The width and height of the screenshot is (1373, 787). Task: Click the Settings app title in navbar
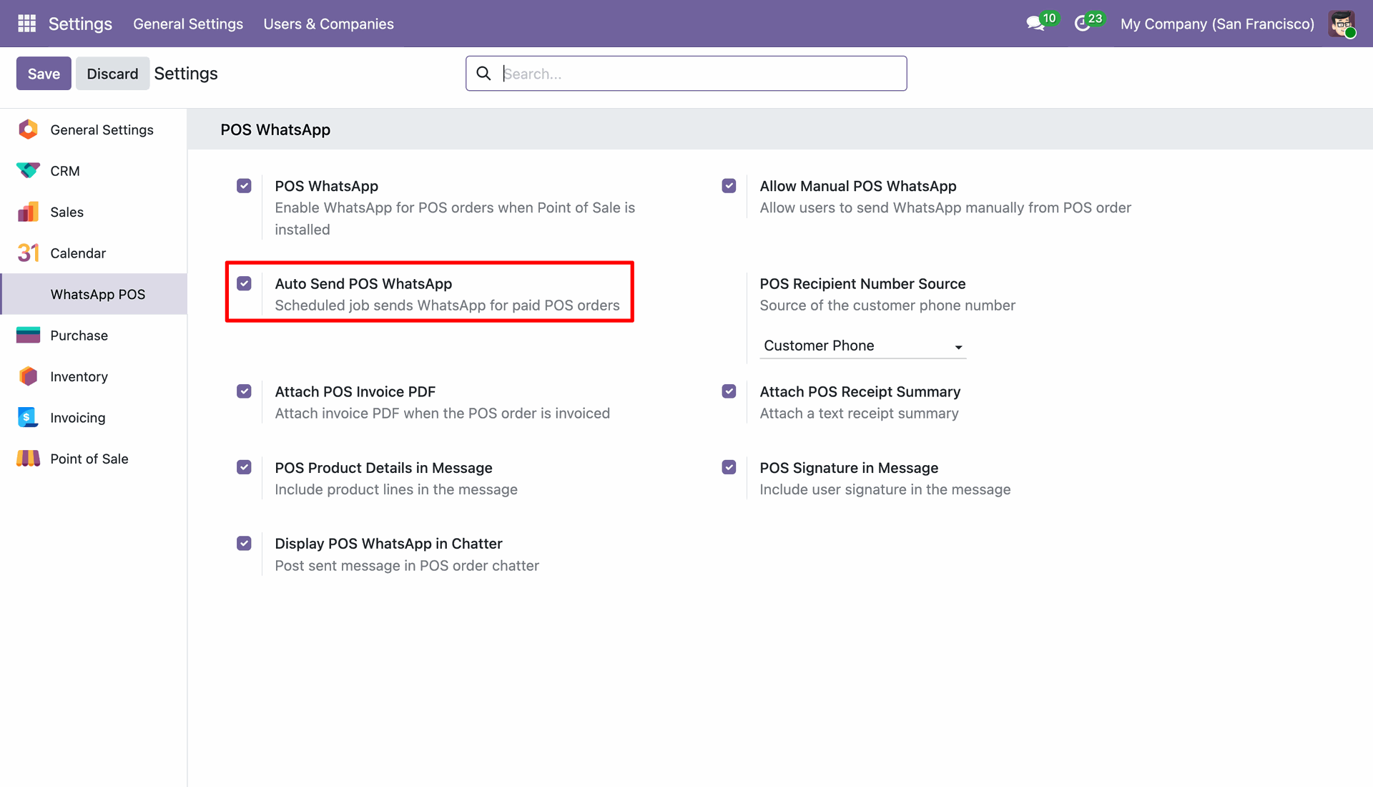(x=80, y=24)
